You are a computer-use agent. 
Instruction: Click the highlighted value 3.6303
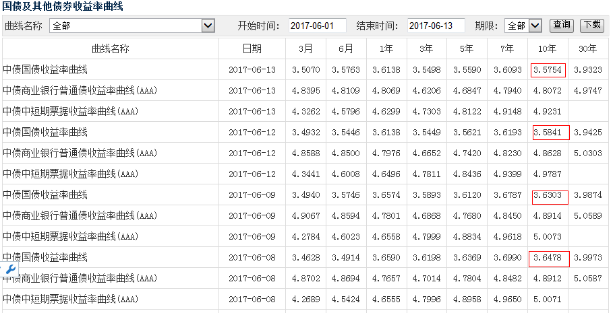[550, 195]
